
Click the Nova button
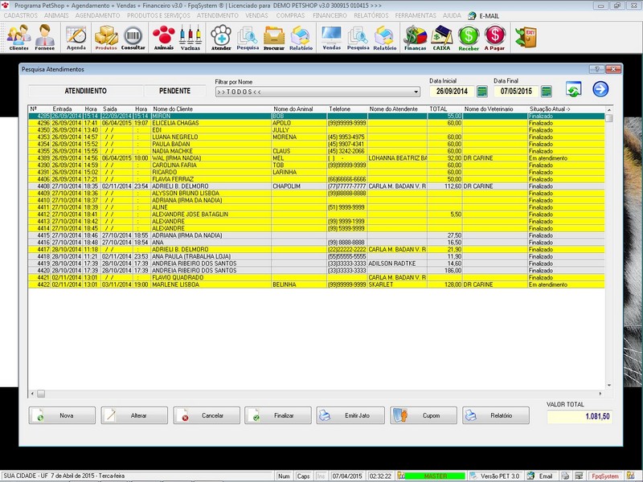coord(62,415)
